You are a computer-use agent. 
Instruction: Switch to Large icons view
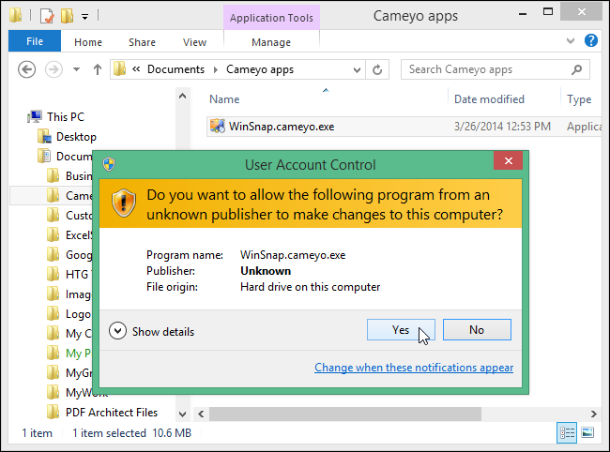point(587,433)
